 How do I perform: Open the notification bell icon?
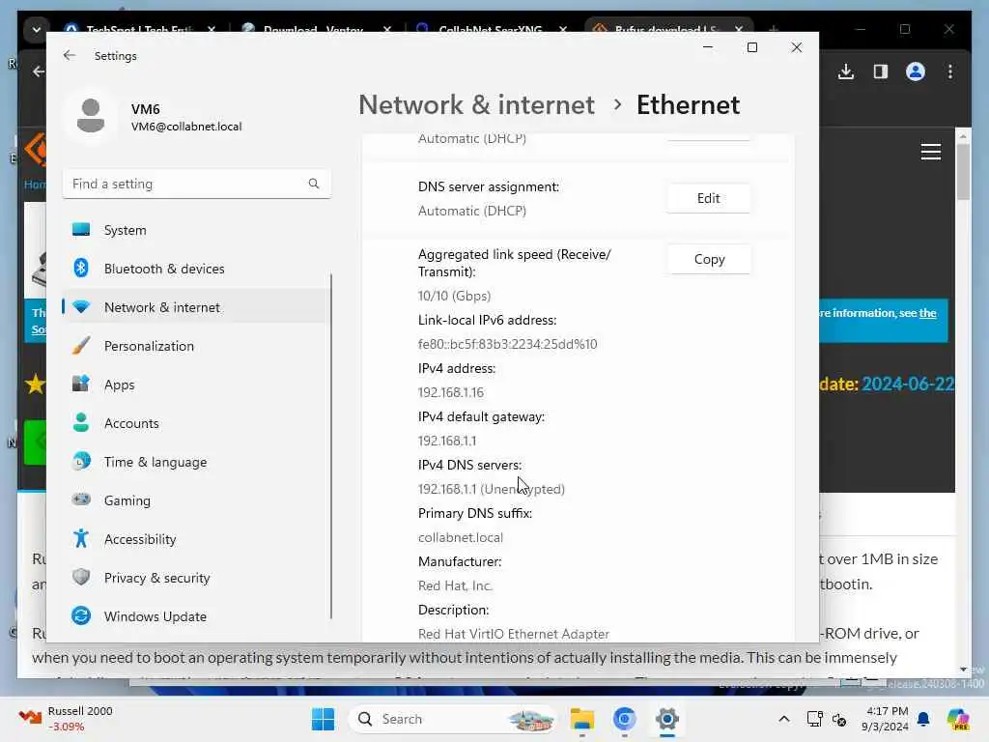(923, 719)
